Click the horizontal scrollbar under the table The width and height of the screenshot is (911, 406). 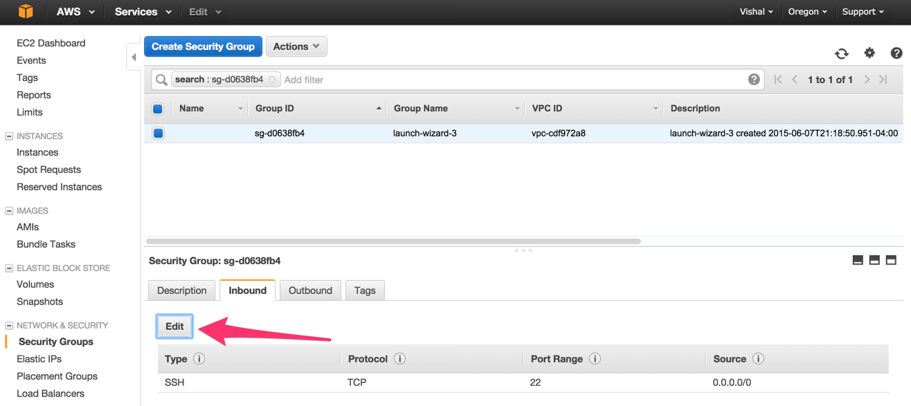[x=393, y=241]
